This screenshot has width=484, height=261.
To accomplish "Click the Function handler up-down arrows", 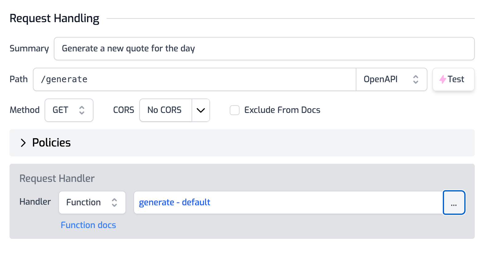I will point(114,203).
